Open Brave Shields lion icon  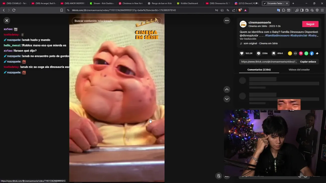240,10
